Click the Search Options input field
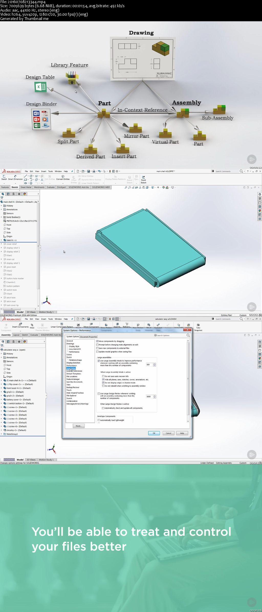This screenshot has height=612, width=262. coord(170,335)
